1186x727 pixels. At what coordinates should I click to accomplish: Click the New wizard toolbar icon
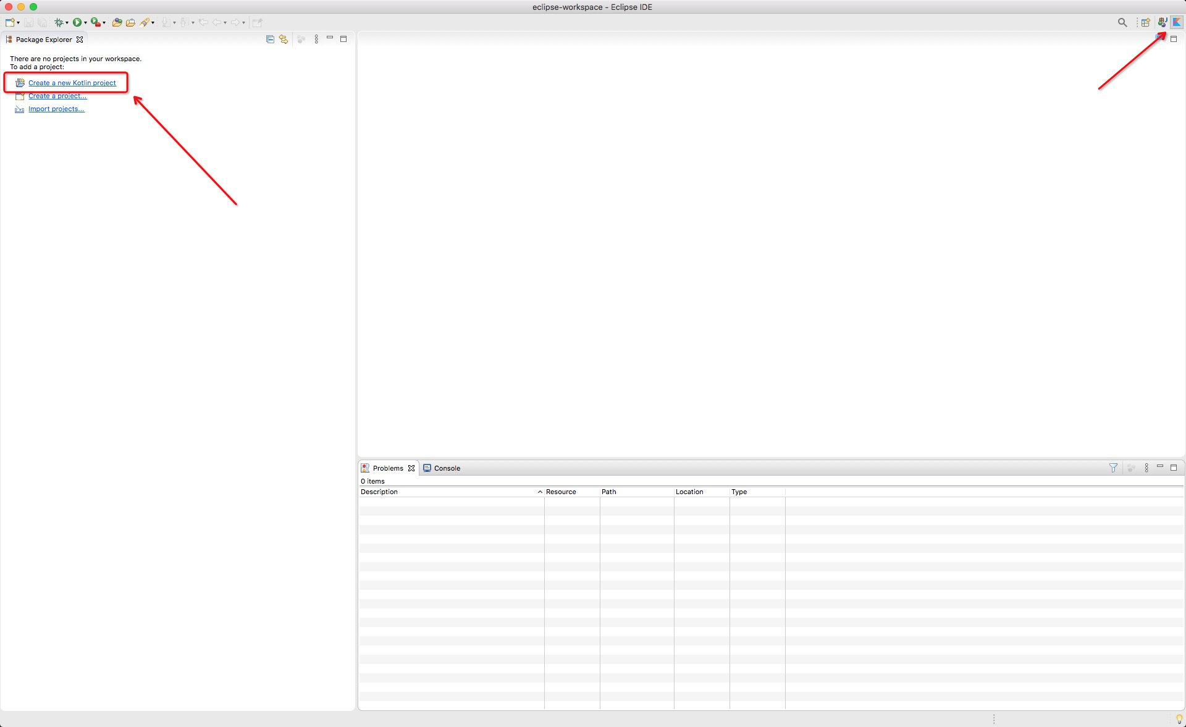tap(10, 22)
